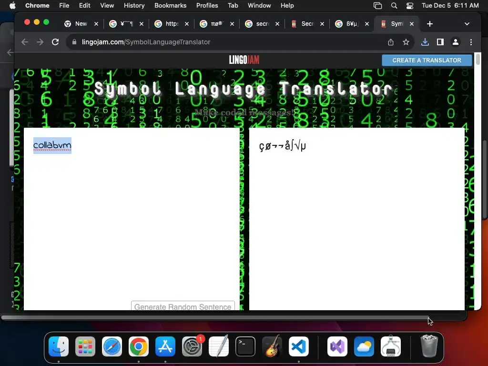Screen dimensions: 488x366
Task: Open App Store from the dock
Action: (165, 346)
